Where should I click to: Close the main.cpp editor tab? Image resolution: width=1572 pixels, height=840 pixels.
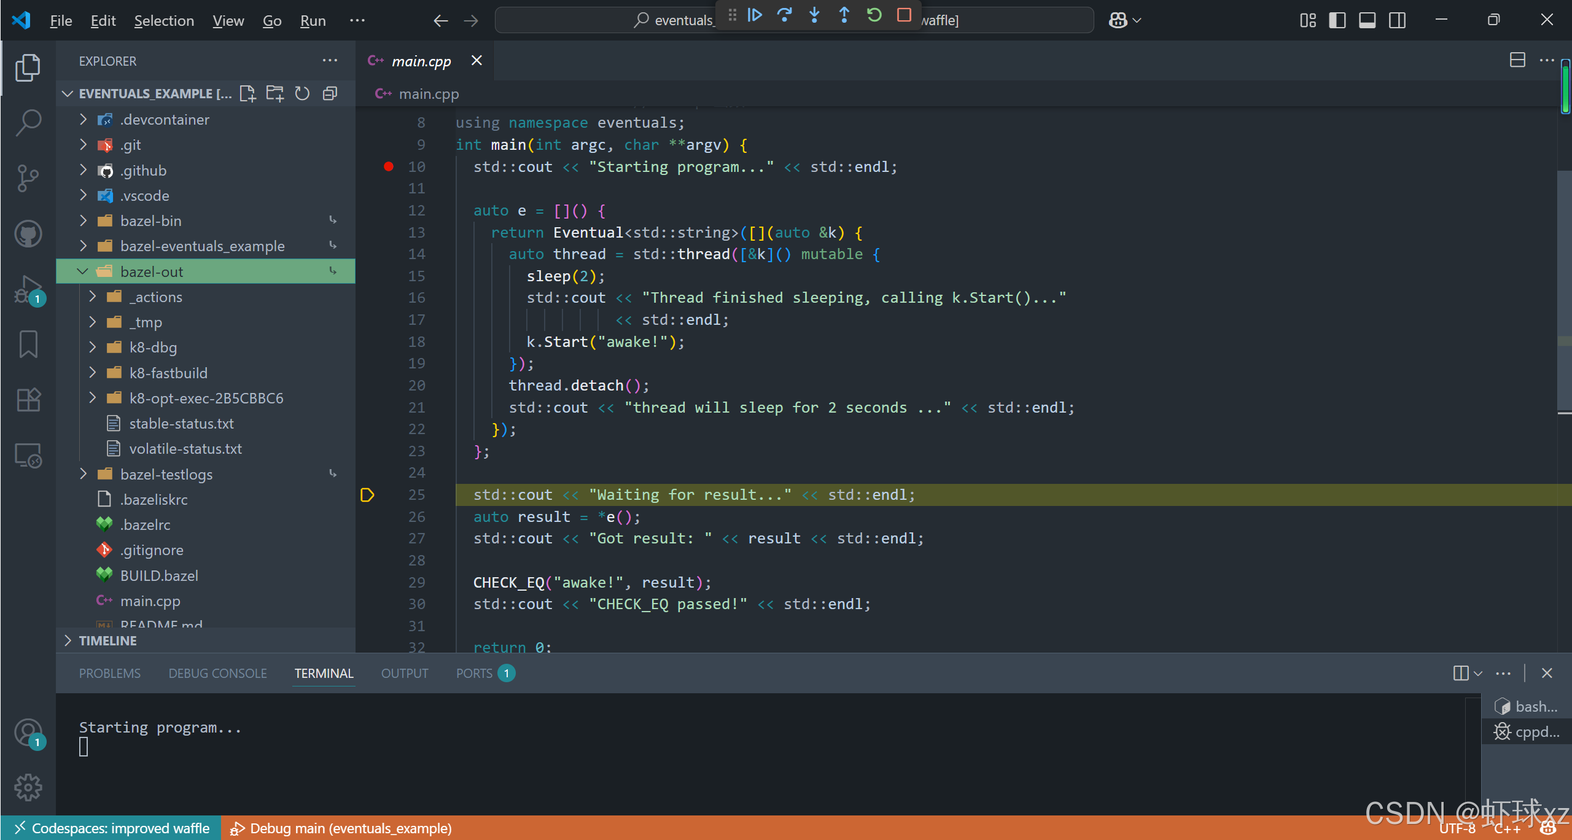tap(477, 60)
